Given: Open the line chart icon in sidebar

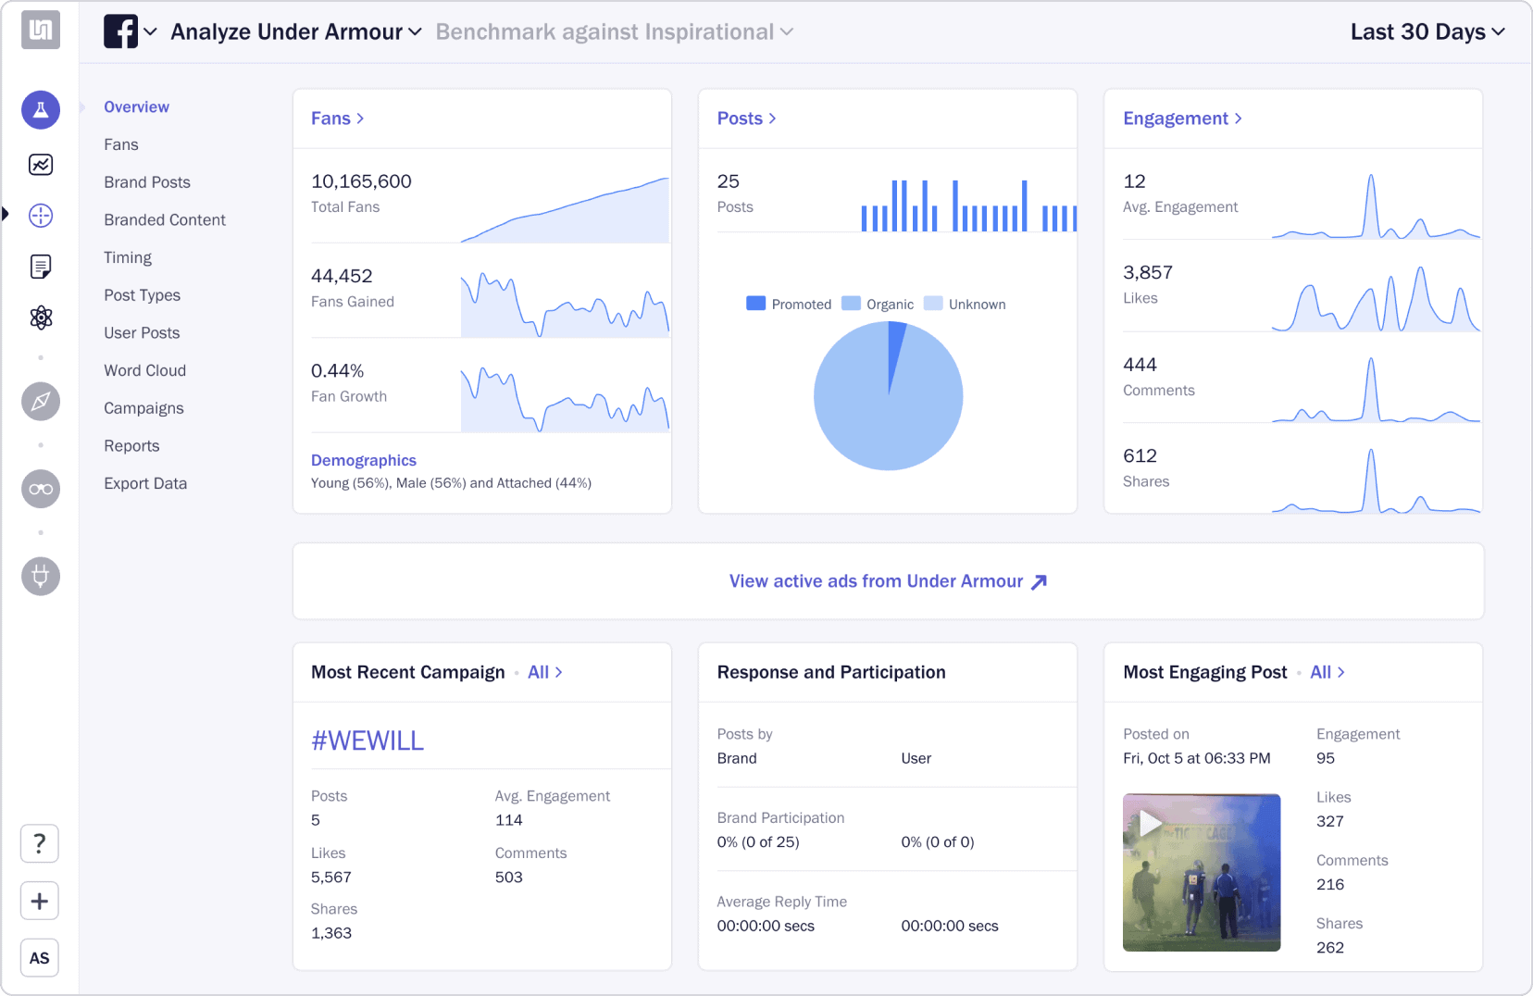Looking at the screenshot, I should pos(41,165).
